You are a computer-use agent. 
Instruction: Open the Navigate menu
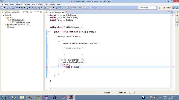[x=27, y=4]
